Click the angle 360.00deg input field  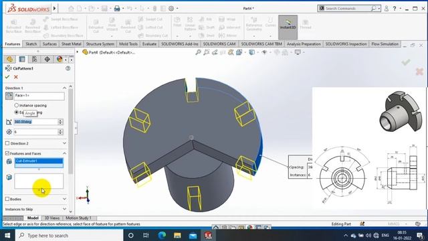pos(35,122)
